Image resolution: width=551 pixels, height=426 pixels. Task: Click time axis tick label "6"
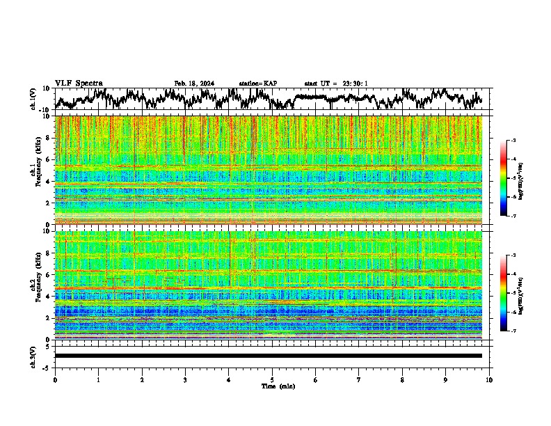coord(316,380)
